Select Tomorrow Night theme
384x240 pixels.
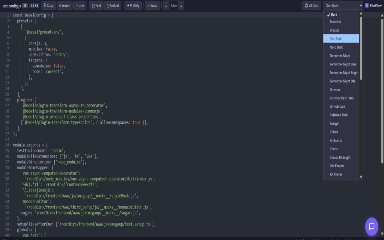tap(341, 56)
